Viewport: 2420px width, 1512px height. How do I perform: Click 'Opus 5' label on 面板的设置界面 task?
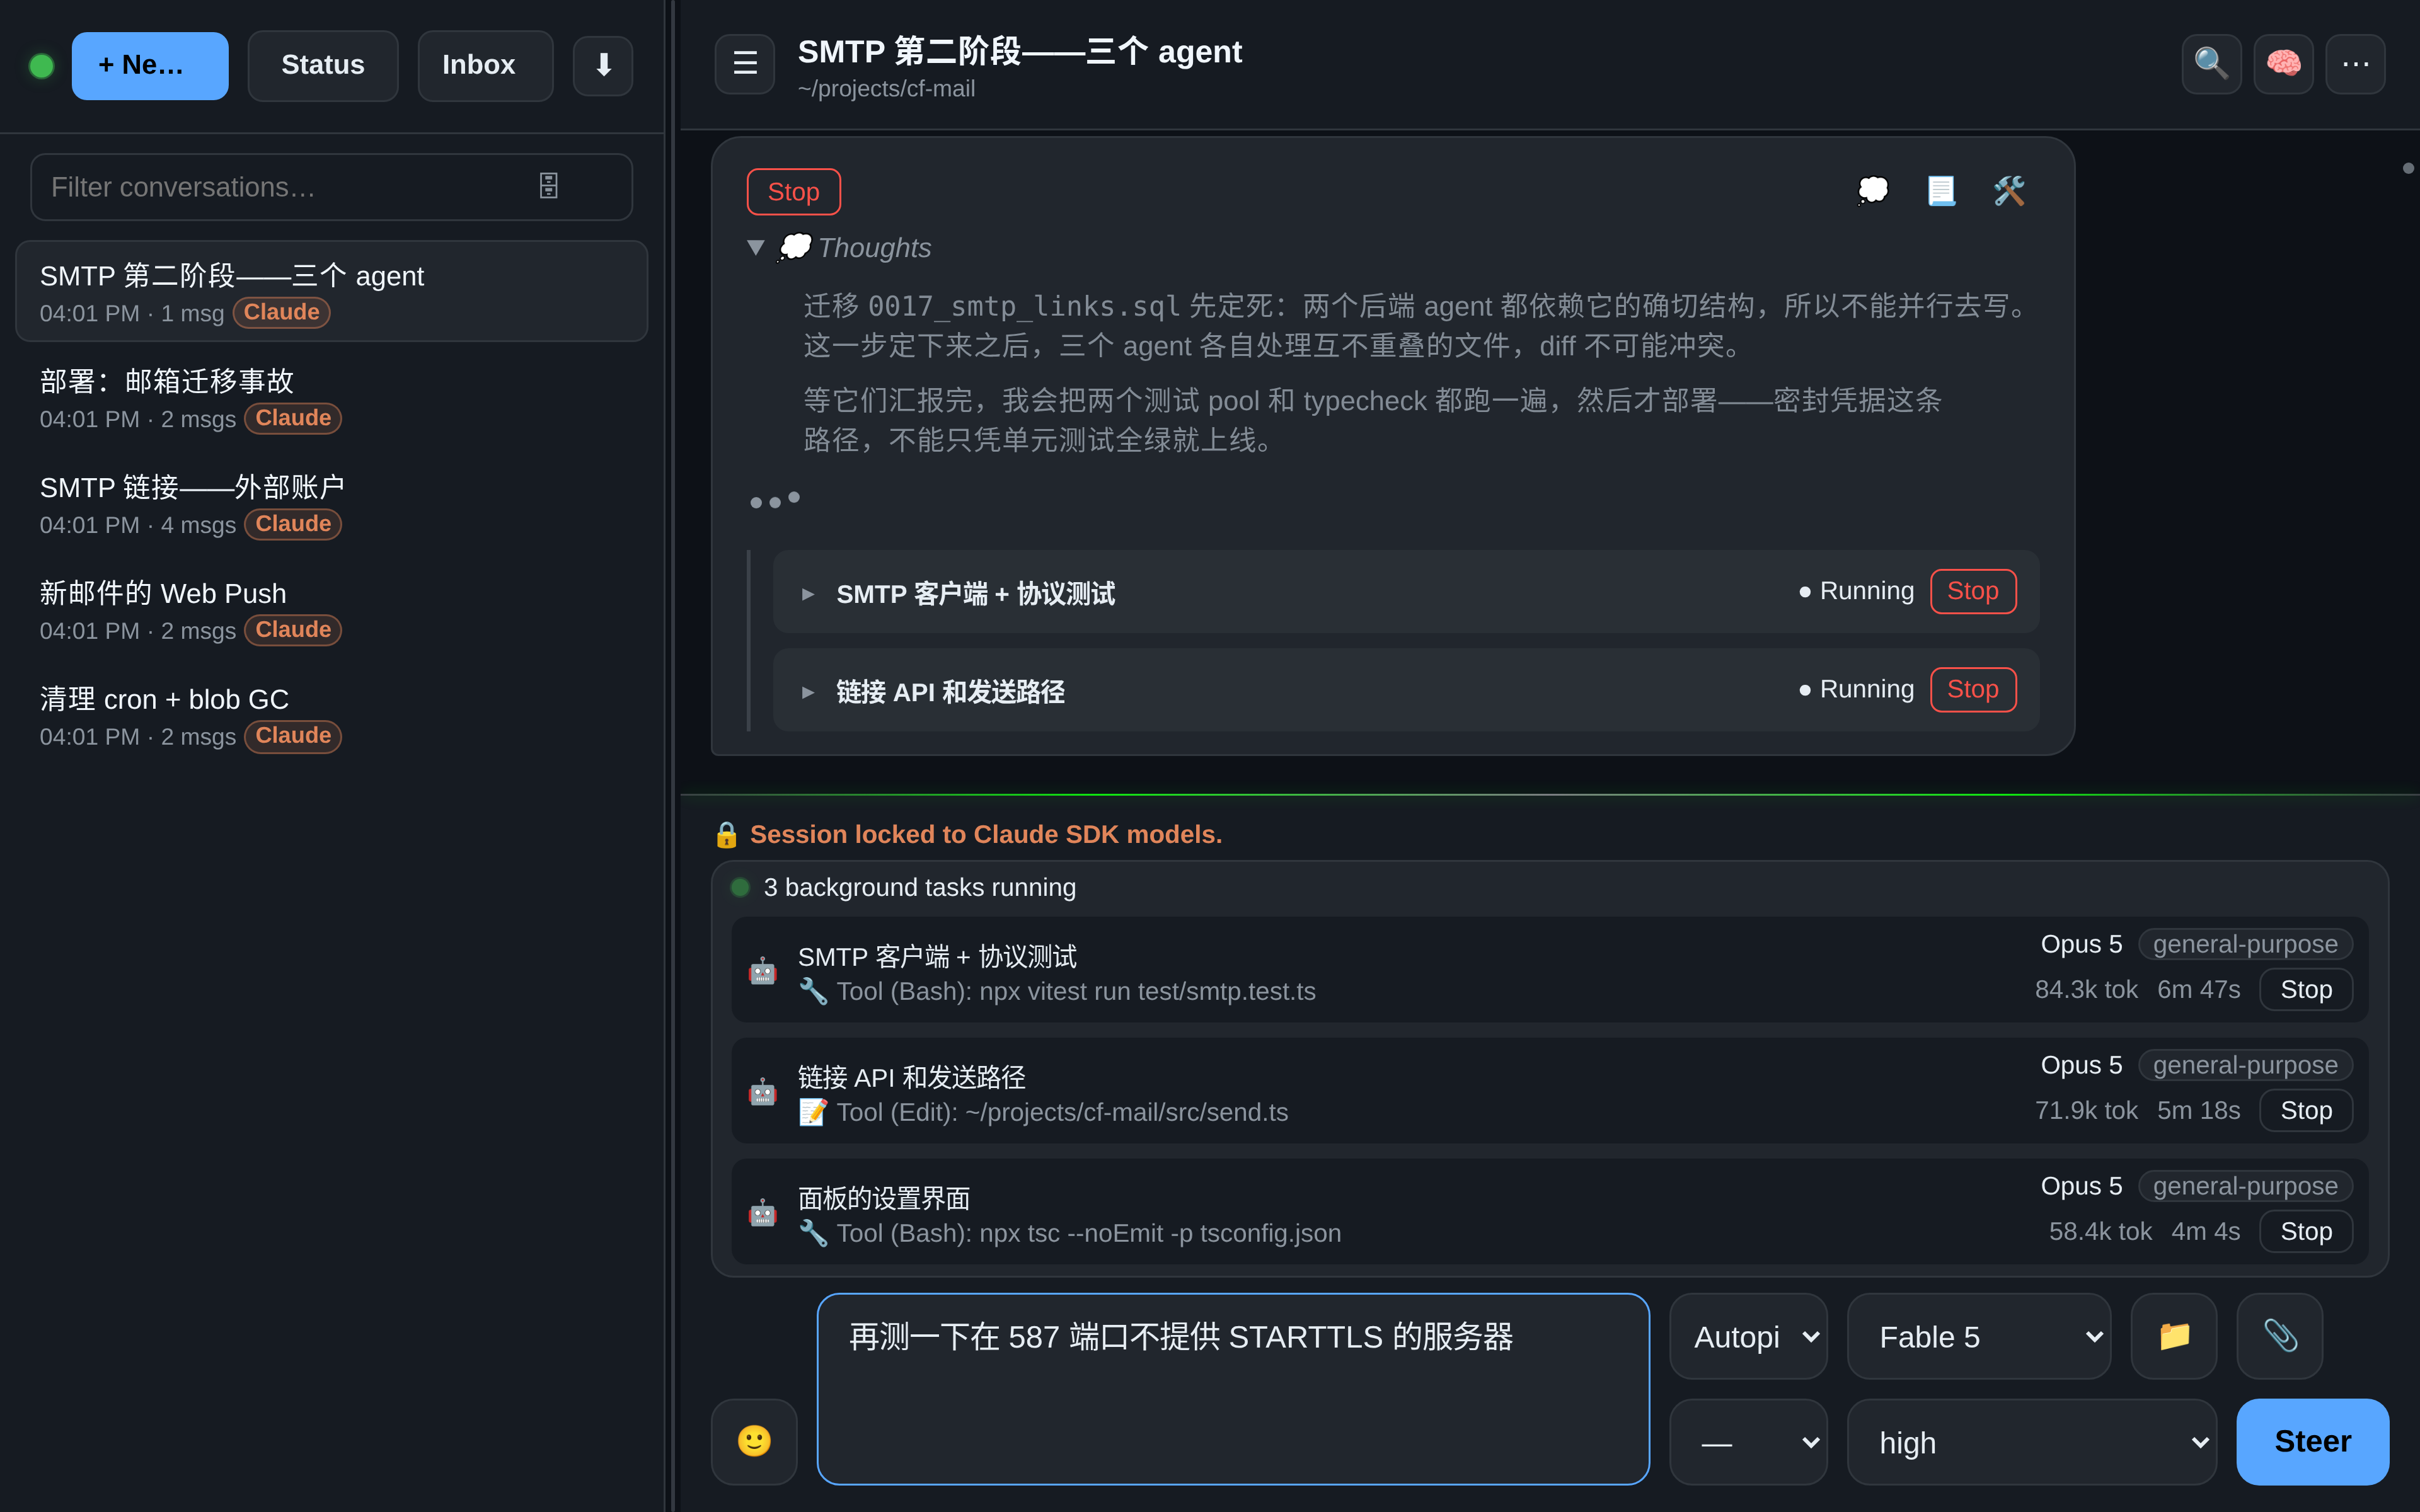[x=2081, y=1186]
